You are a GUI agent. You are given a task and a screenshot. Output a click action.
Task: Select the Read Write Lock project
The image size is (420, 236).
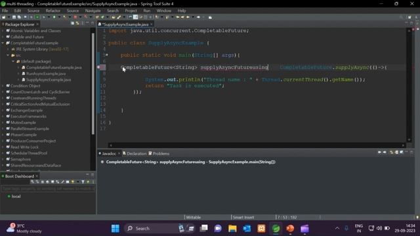(24, 147)
